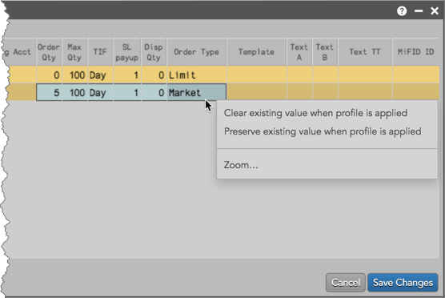Select the empty Template cell in Limit row
This screenshot has width=445, height=298.
(256, 75)
